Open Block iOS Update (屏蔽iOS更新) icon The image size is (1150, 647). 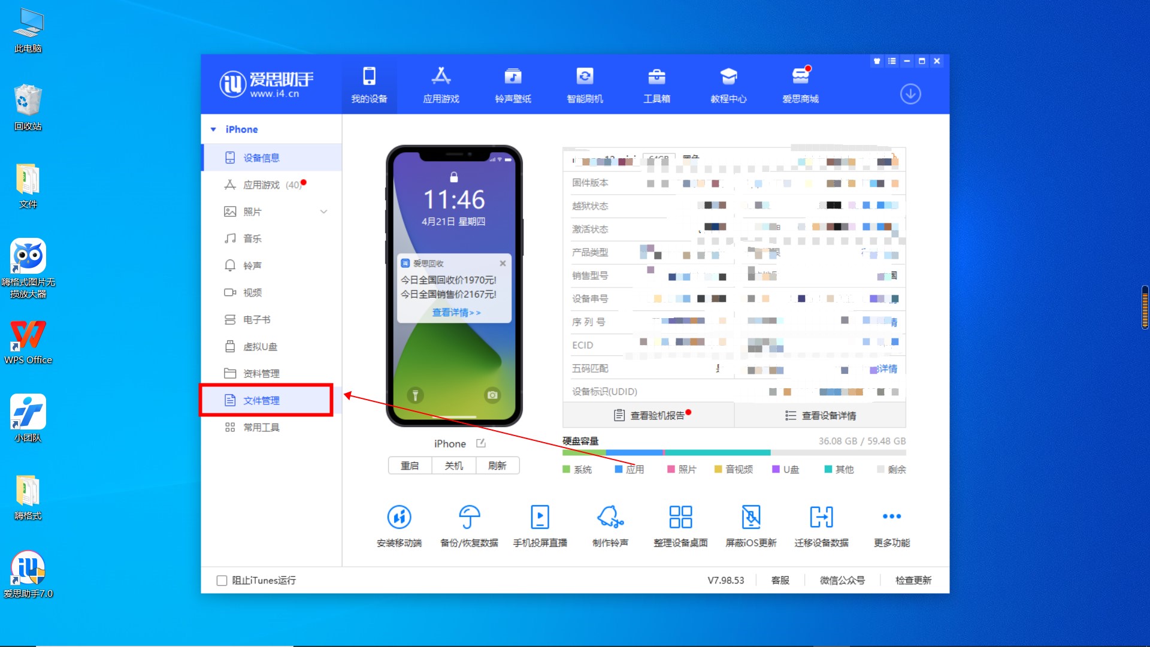750,517
